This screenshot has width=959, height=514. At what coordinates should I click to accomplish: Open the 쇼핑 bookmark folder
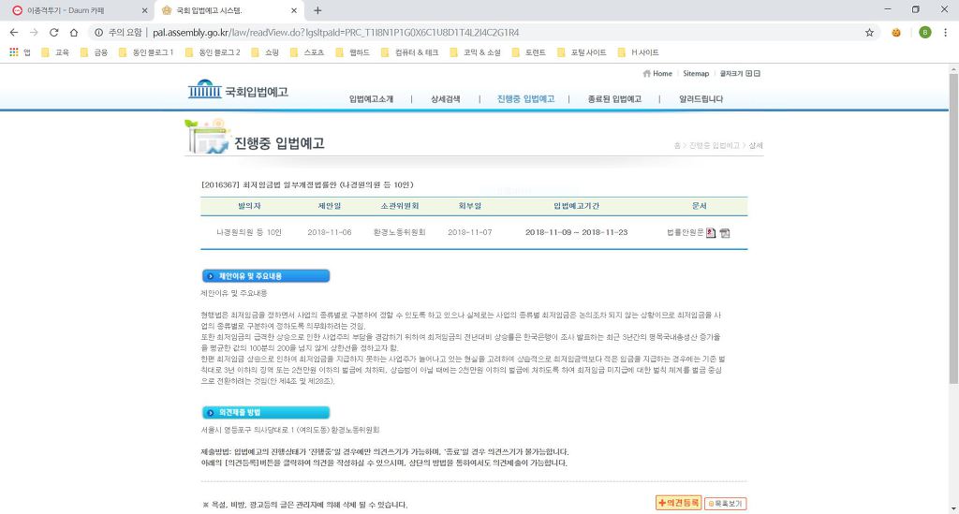click(265, 52)
